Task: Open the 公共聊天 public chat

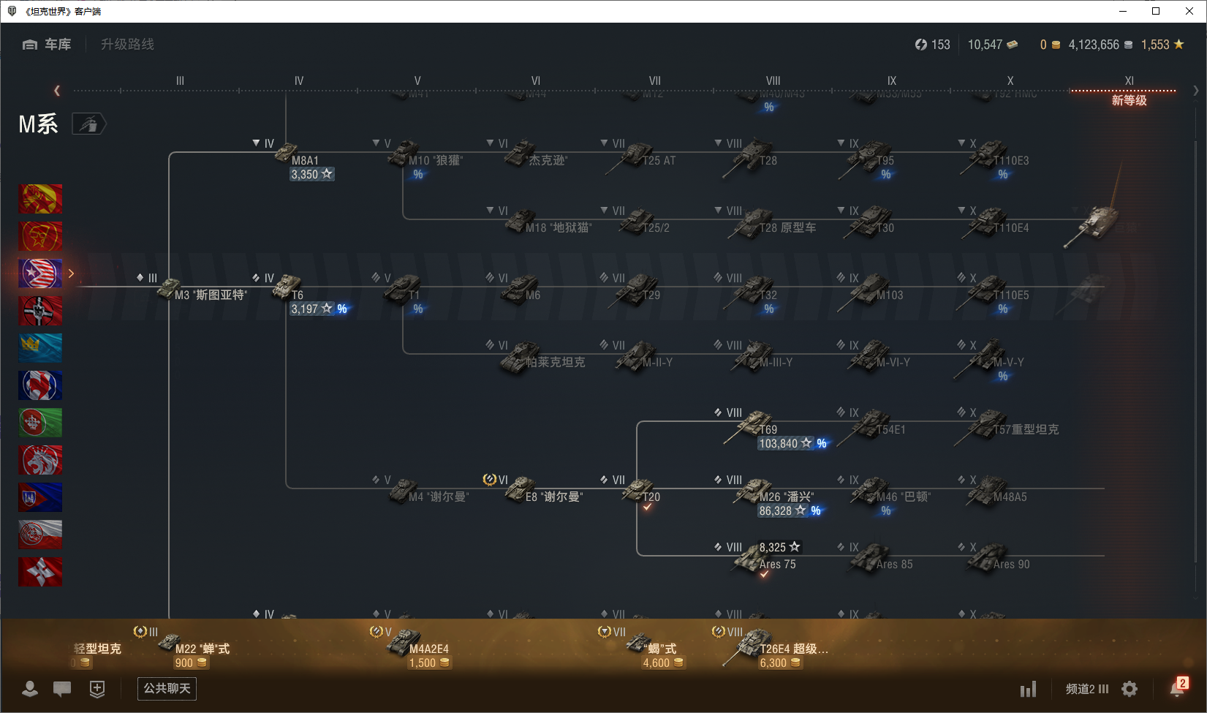Action: [x=167, y=688]
